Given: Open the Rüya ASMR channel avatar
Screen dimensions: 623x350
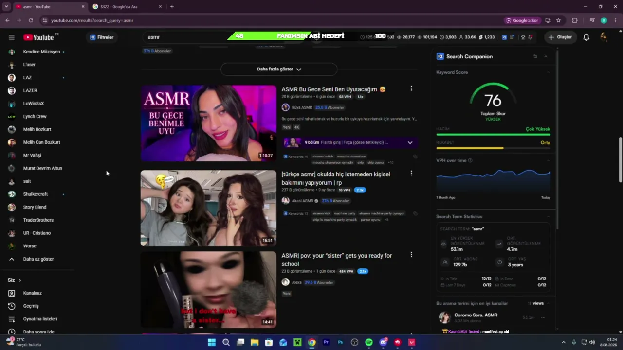Looking at the screenshot, I should [285, 107].
